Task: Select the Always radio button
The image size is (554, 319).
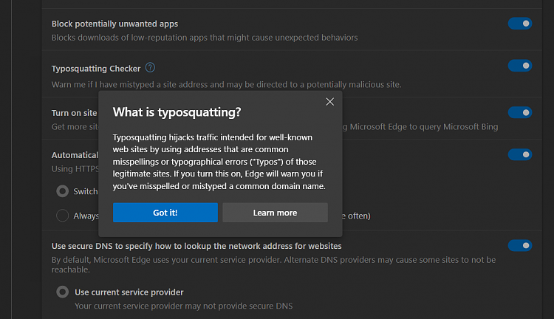Action: pos(63,216)
